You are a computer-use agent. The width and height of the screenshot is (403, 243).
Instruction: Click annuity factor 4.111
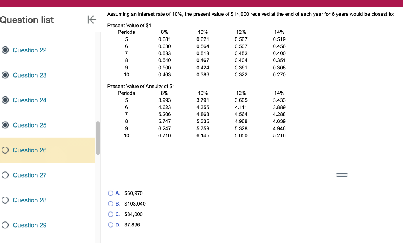[x=241, y=107]
